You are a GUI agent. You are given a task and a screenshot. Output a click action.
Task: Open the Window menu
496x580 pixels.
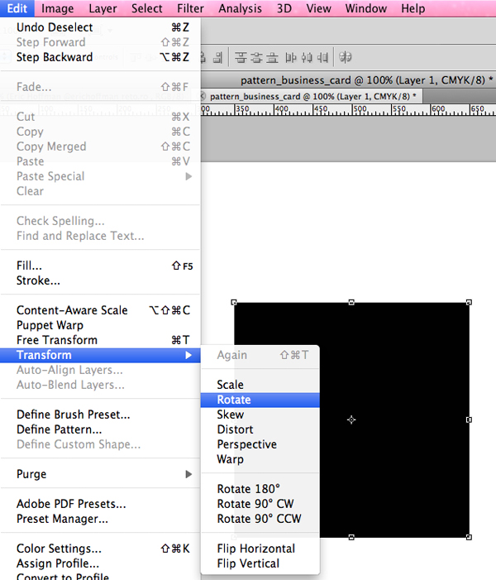tap(366, 8)
